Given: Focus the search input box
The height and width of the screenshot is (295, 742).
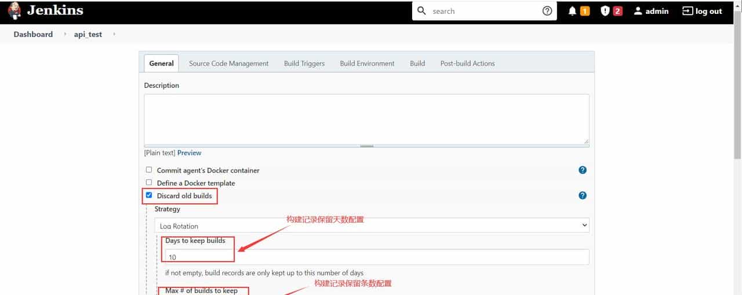Looking at the screenshot, I should [x=485, y=11].
